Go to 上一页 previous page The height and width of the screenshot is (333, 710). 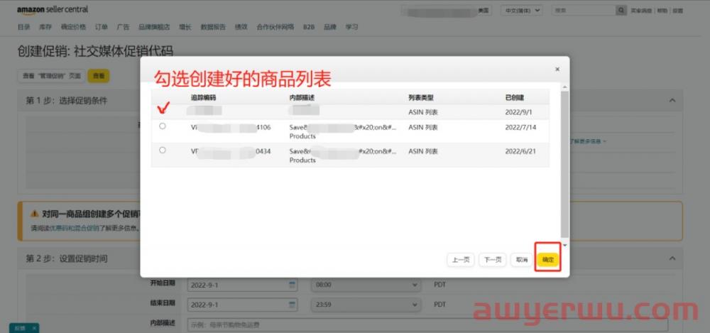point(461,260)
